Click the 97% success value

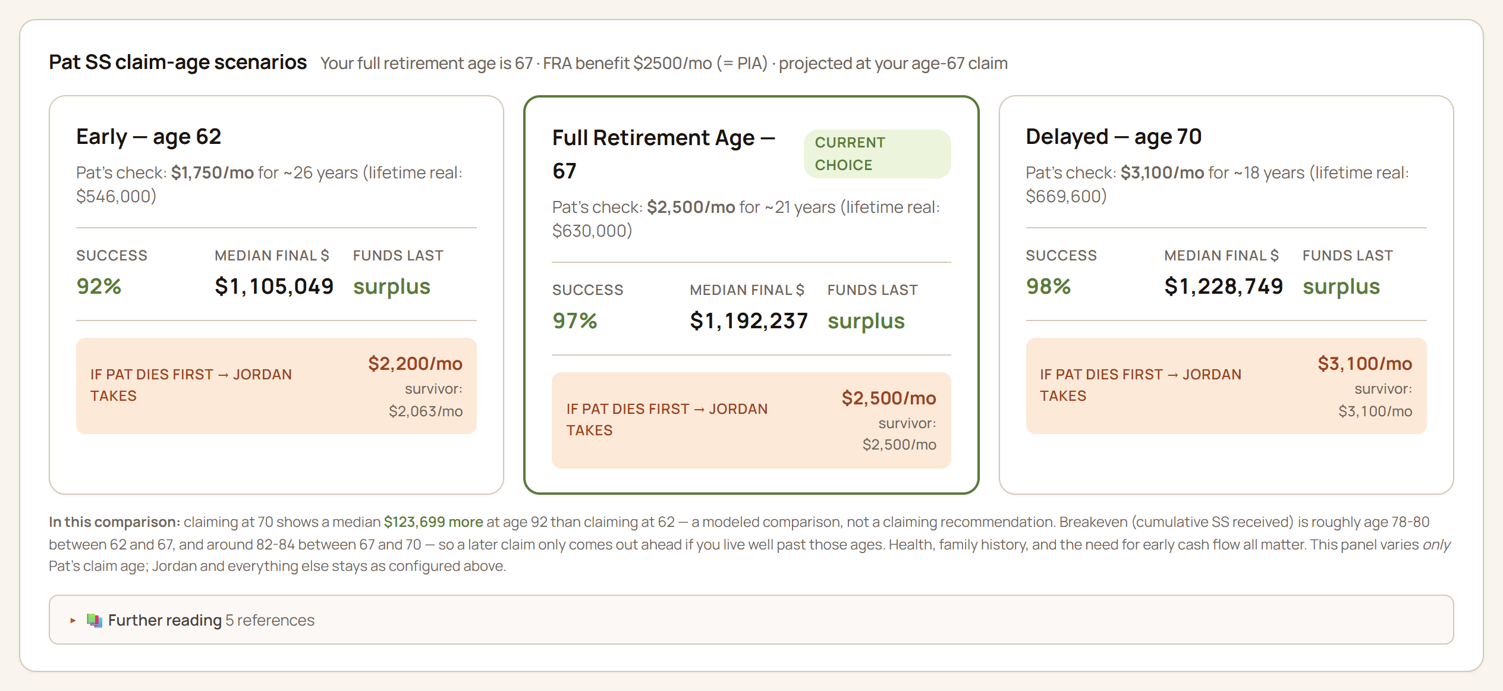coord(574,321)
